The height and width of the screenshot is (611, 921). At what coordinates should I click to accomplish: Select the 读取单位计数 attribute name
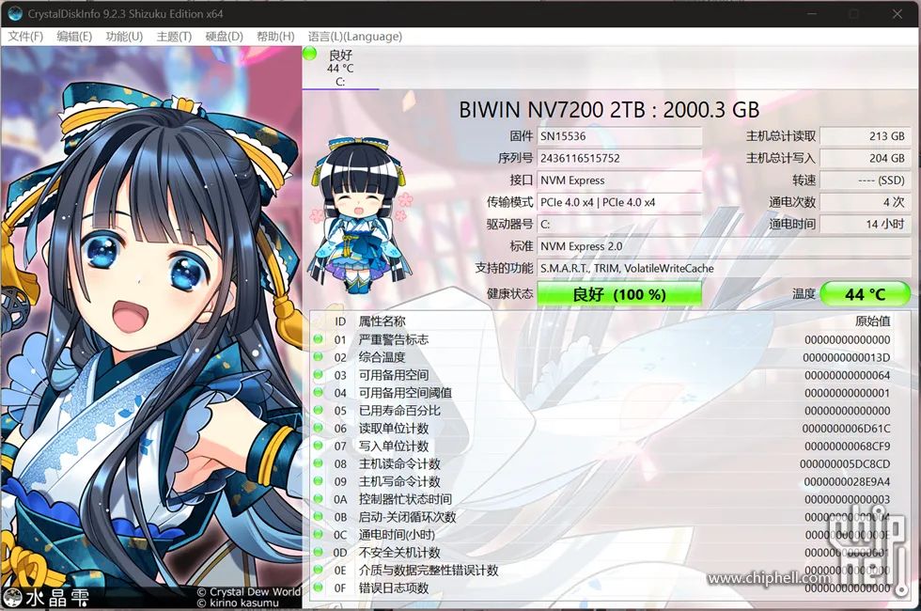tap(394, 429)
